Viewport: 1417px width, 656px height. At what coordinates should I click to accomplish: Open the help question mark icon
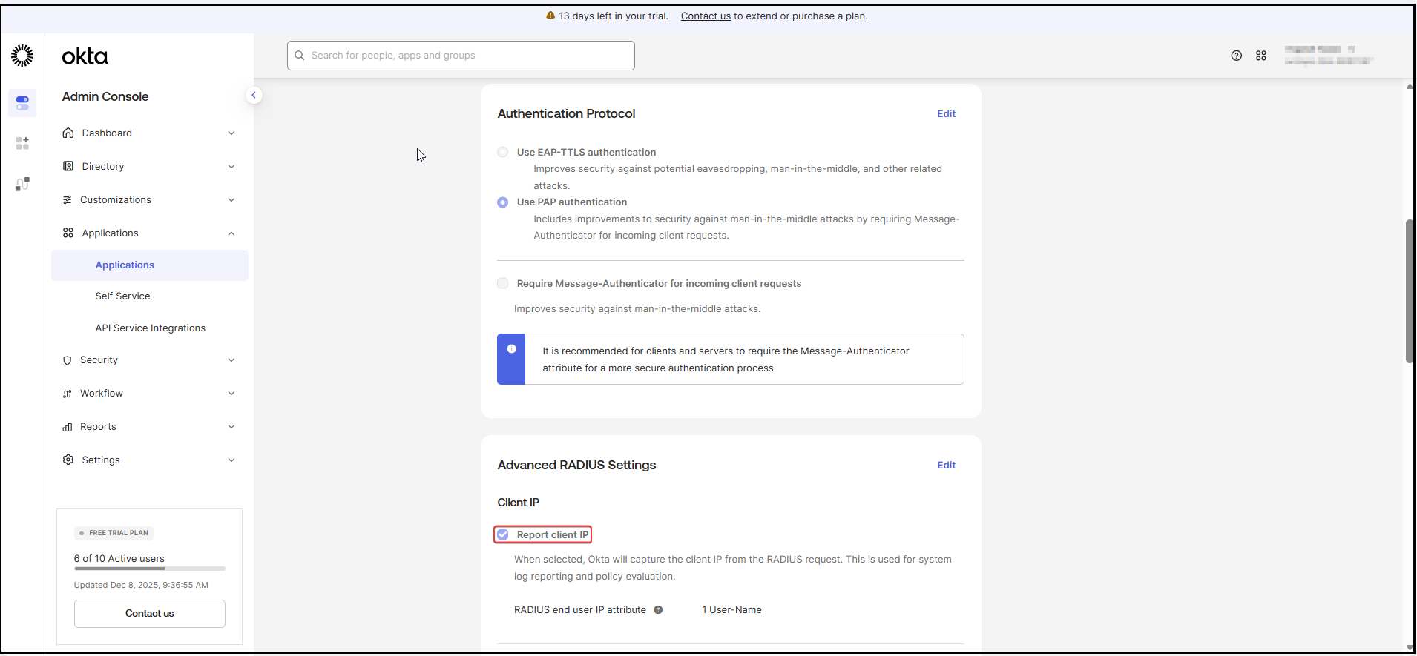coord(1236,56)
